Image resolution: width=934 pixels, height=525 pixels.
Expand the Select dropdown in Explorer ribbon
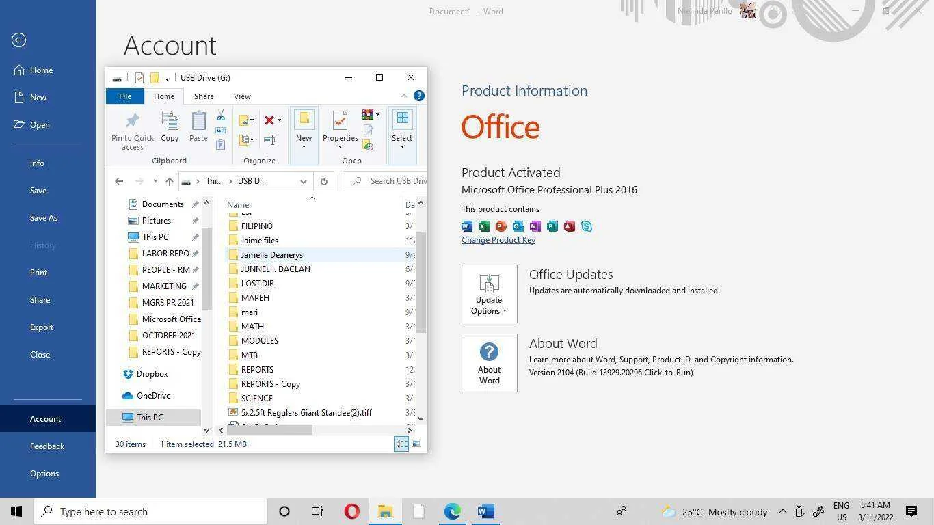[402, 146]
